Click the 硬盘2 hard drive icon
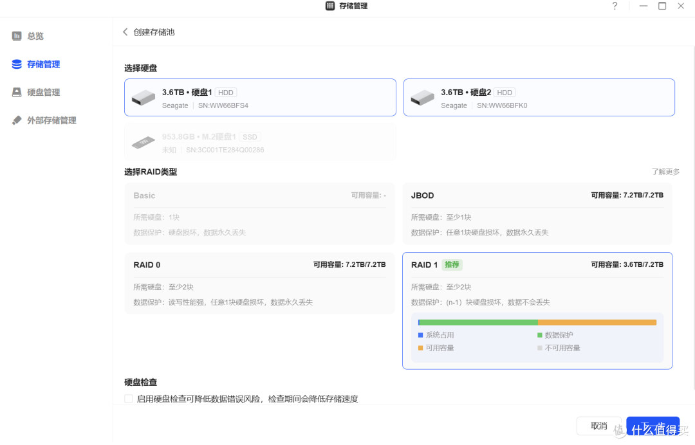 pos(422,97)
